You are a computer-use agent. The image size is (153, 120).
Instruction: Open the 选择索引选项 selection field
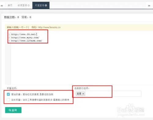(x=108, y=94)
